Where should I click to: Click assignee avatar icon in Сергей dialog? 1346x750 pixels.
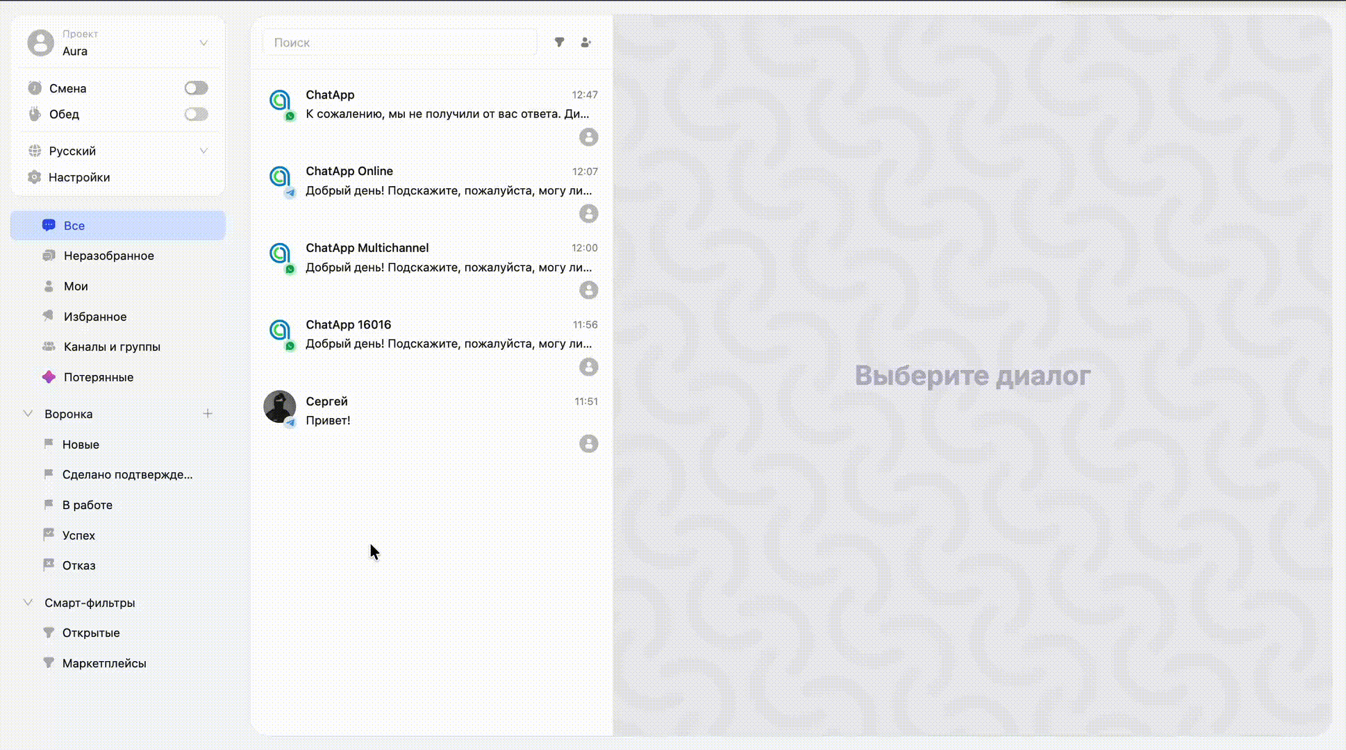pos(588,444)
